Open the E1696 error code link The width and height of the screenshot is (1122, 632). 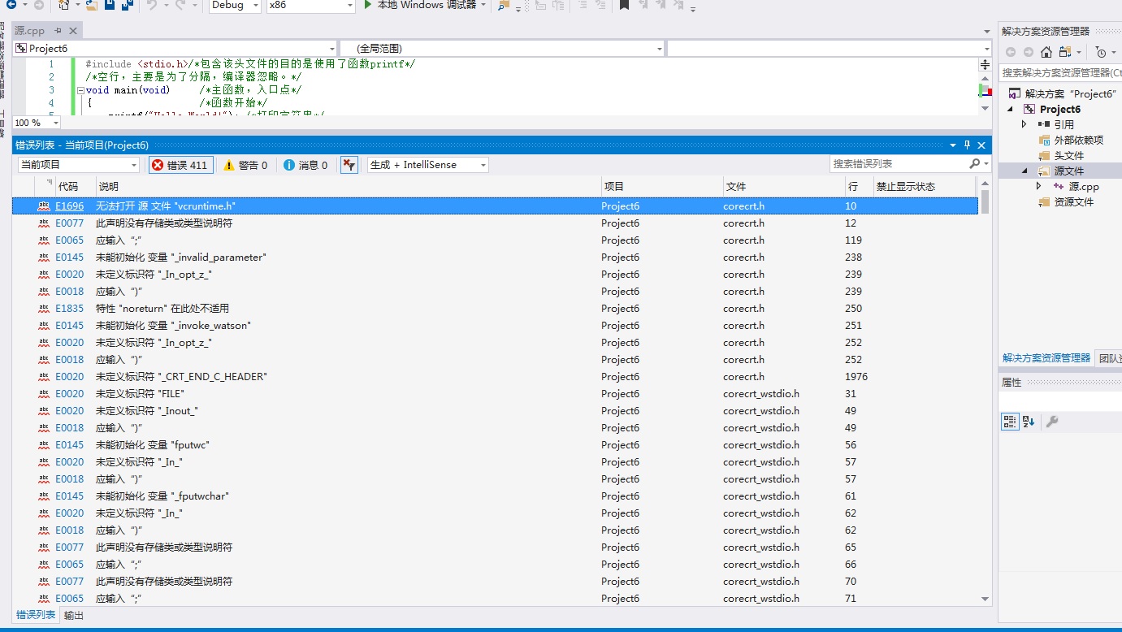tap(69, 206)
